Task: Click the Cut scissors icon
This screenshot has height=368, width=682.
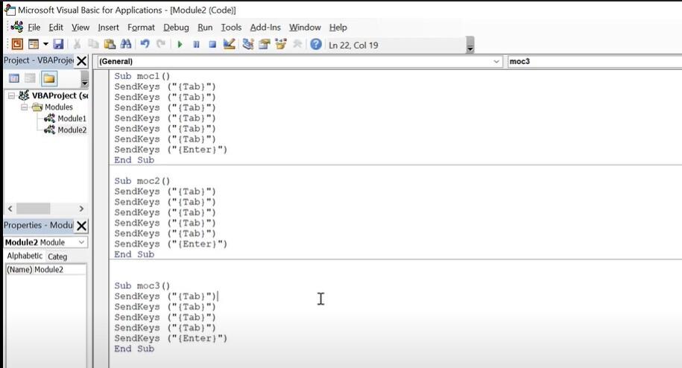Action: pos(77,44)
